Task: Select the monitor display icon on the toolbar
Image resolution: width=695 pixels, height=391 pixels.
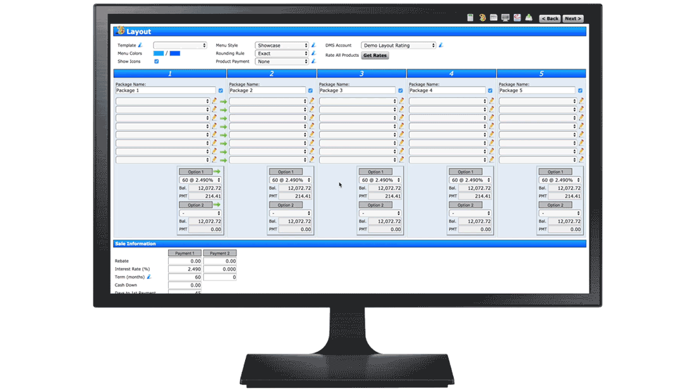Action: coord(505,17)
